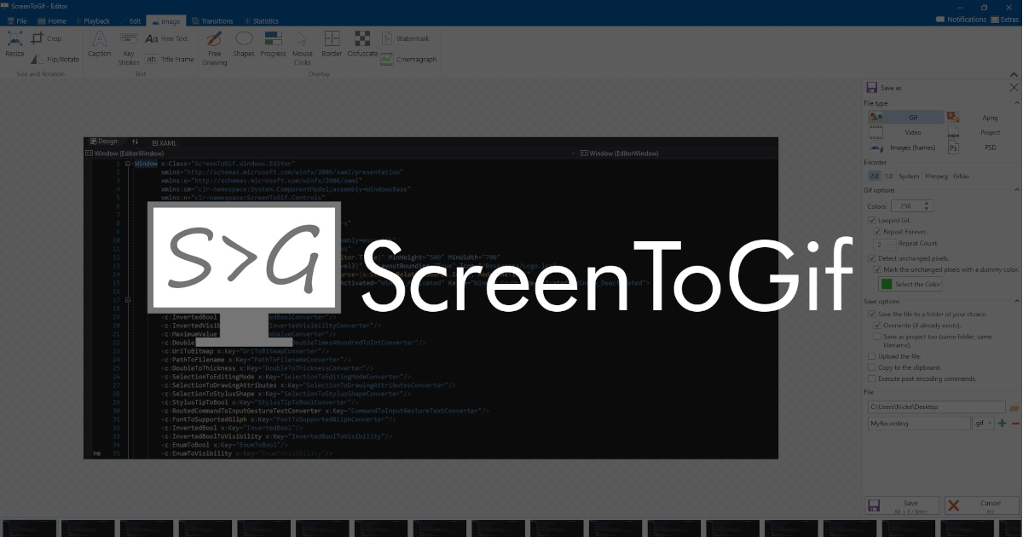Add a Watermark overlay
This screenshot has width=1023, height=537.
click(x=406, y=38)
